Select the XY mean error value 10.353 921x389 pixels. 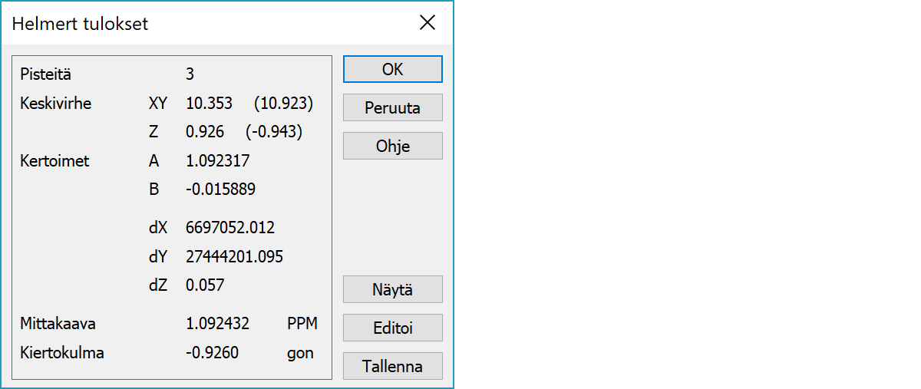[210, 104]
